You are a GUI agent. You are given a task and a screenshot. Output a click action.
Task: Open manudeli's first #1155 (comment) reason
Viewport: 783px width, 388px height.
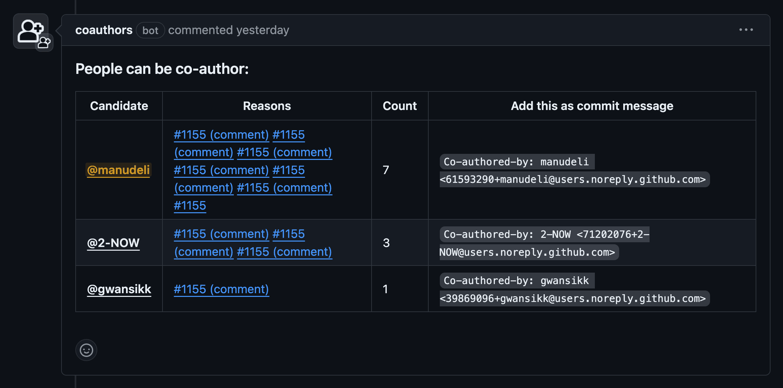221,135
